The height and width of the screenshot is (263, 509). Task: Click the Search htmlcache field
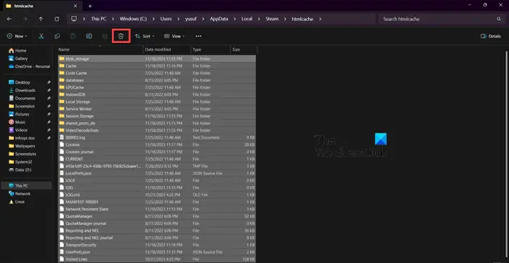[441, 19]
